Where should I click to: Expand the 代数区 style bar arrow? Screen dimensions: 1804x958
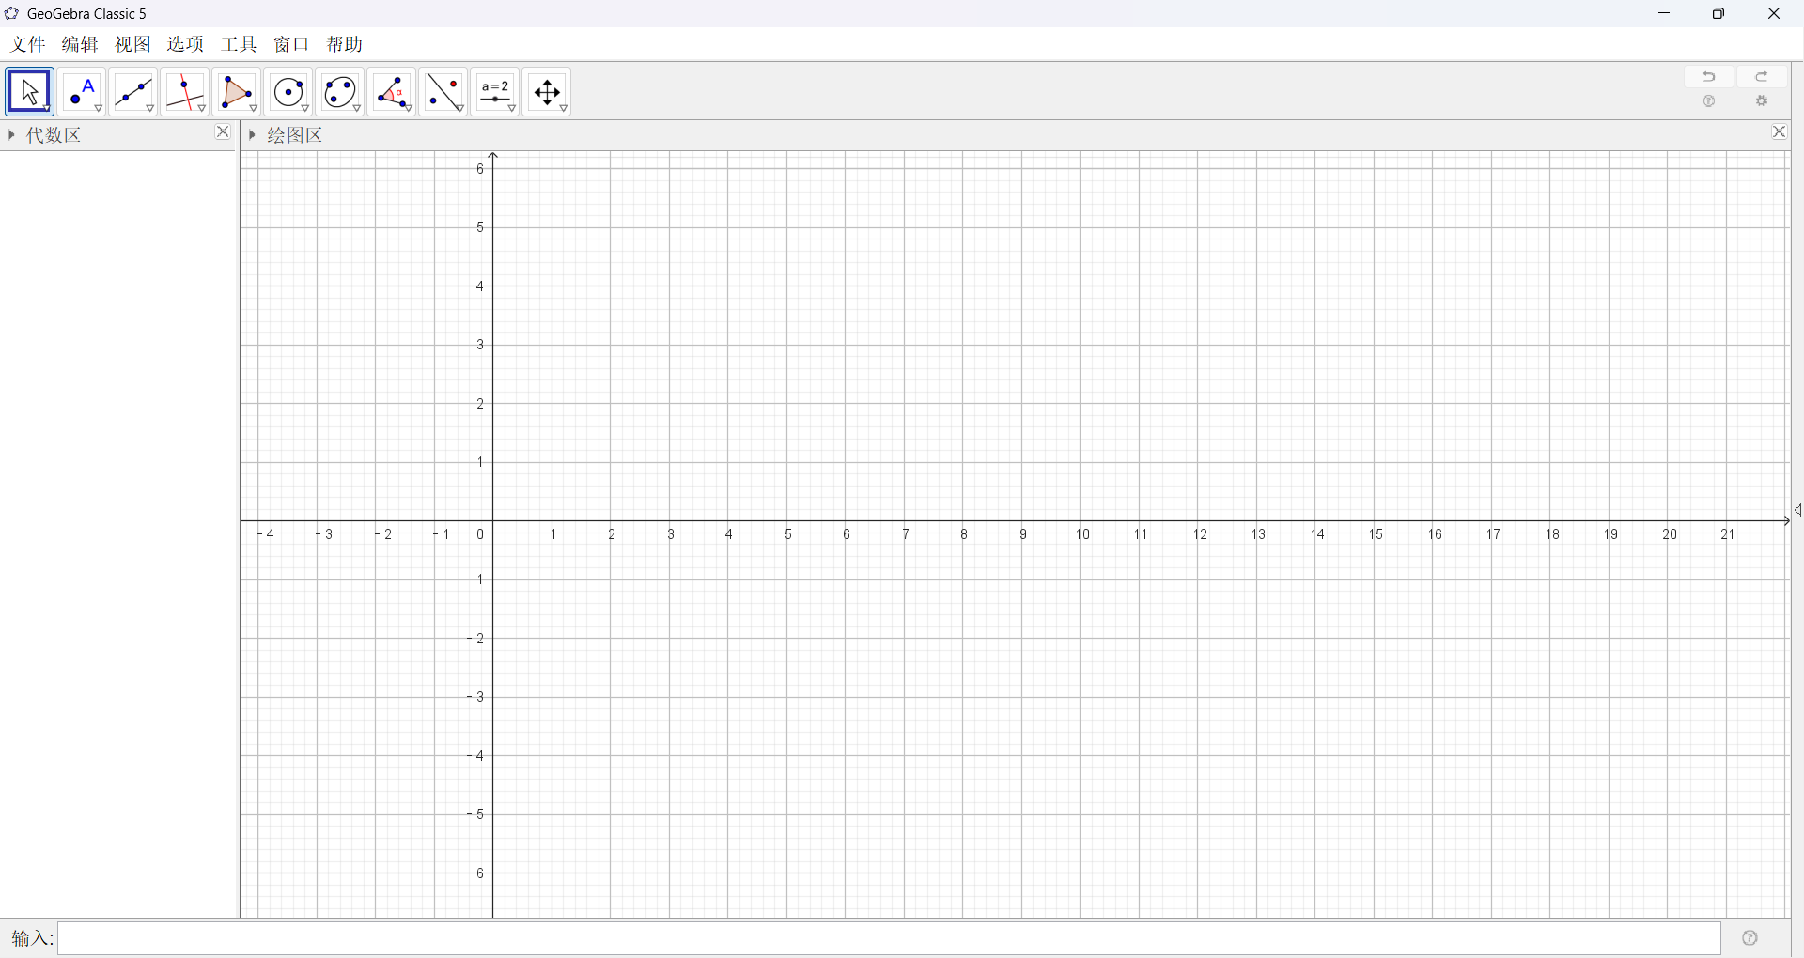tap(11, 135)
